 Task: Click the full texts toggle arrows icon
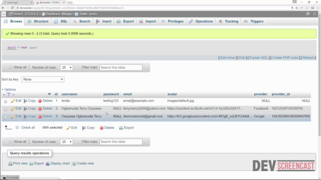[x=9, y=94]
